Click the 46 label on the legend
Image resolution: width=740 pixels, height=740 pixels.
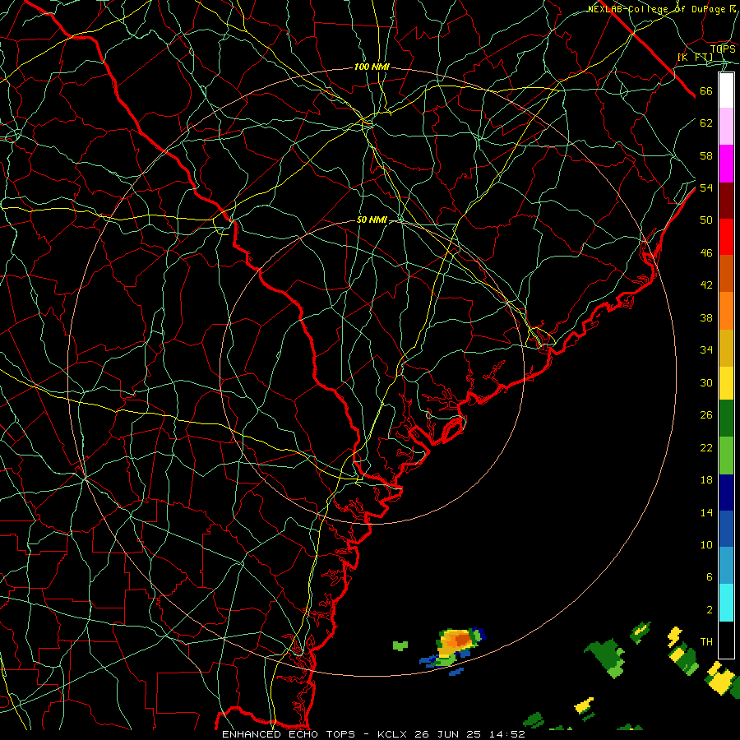706,253
